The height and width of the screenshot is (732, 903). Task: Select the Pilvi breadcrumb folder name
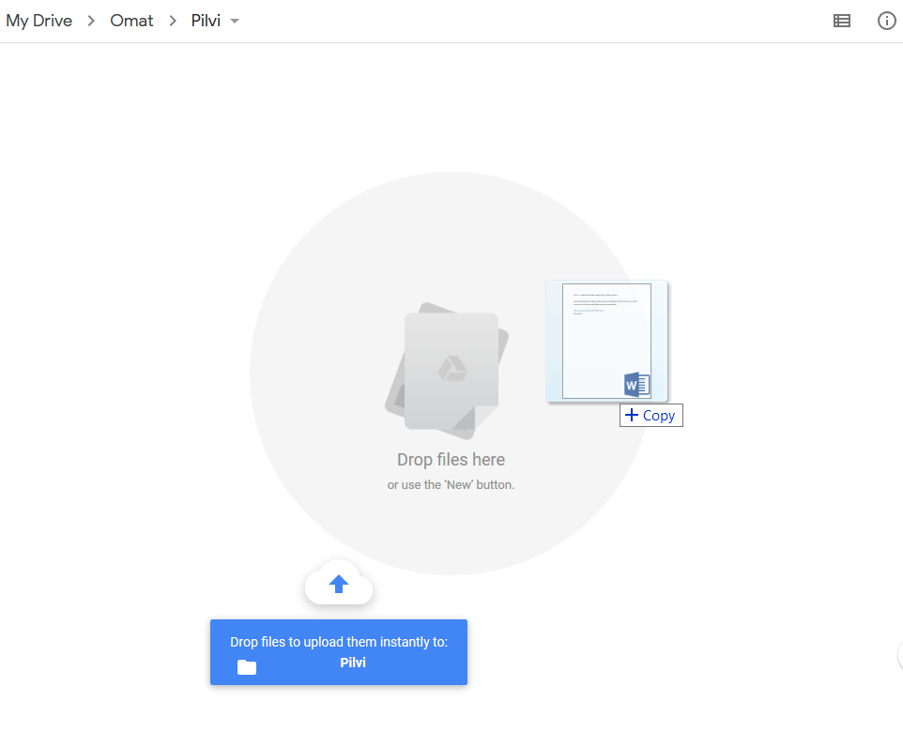(x=206, y=21)
